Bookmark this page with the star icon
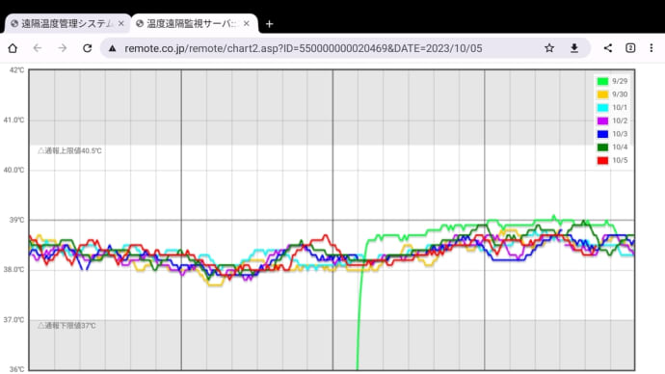 549,48
